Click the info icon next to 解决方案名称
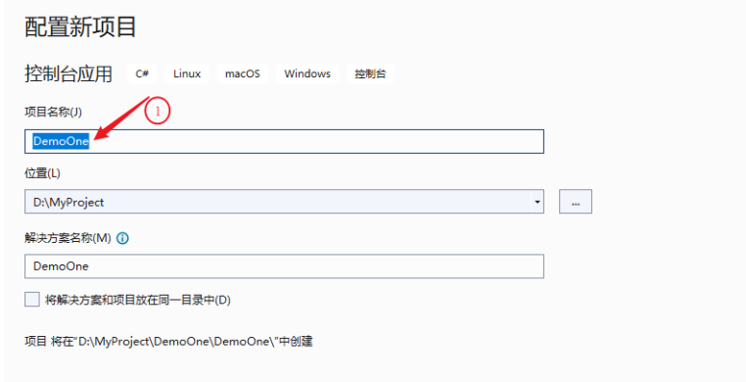 tap(122, 238)
